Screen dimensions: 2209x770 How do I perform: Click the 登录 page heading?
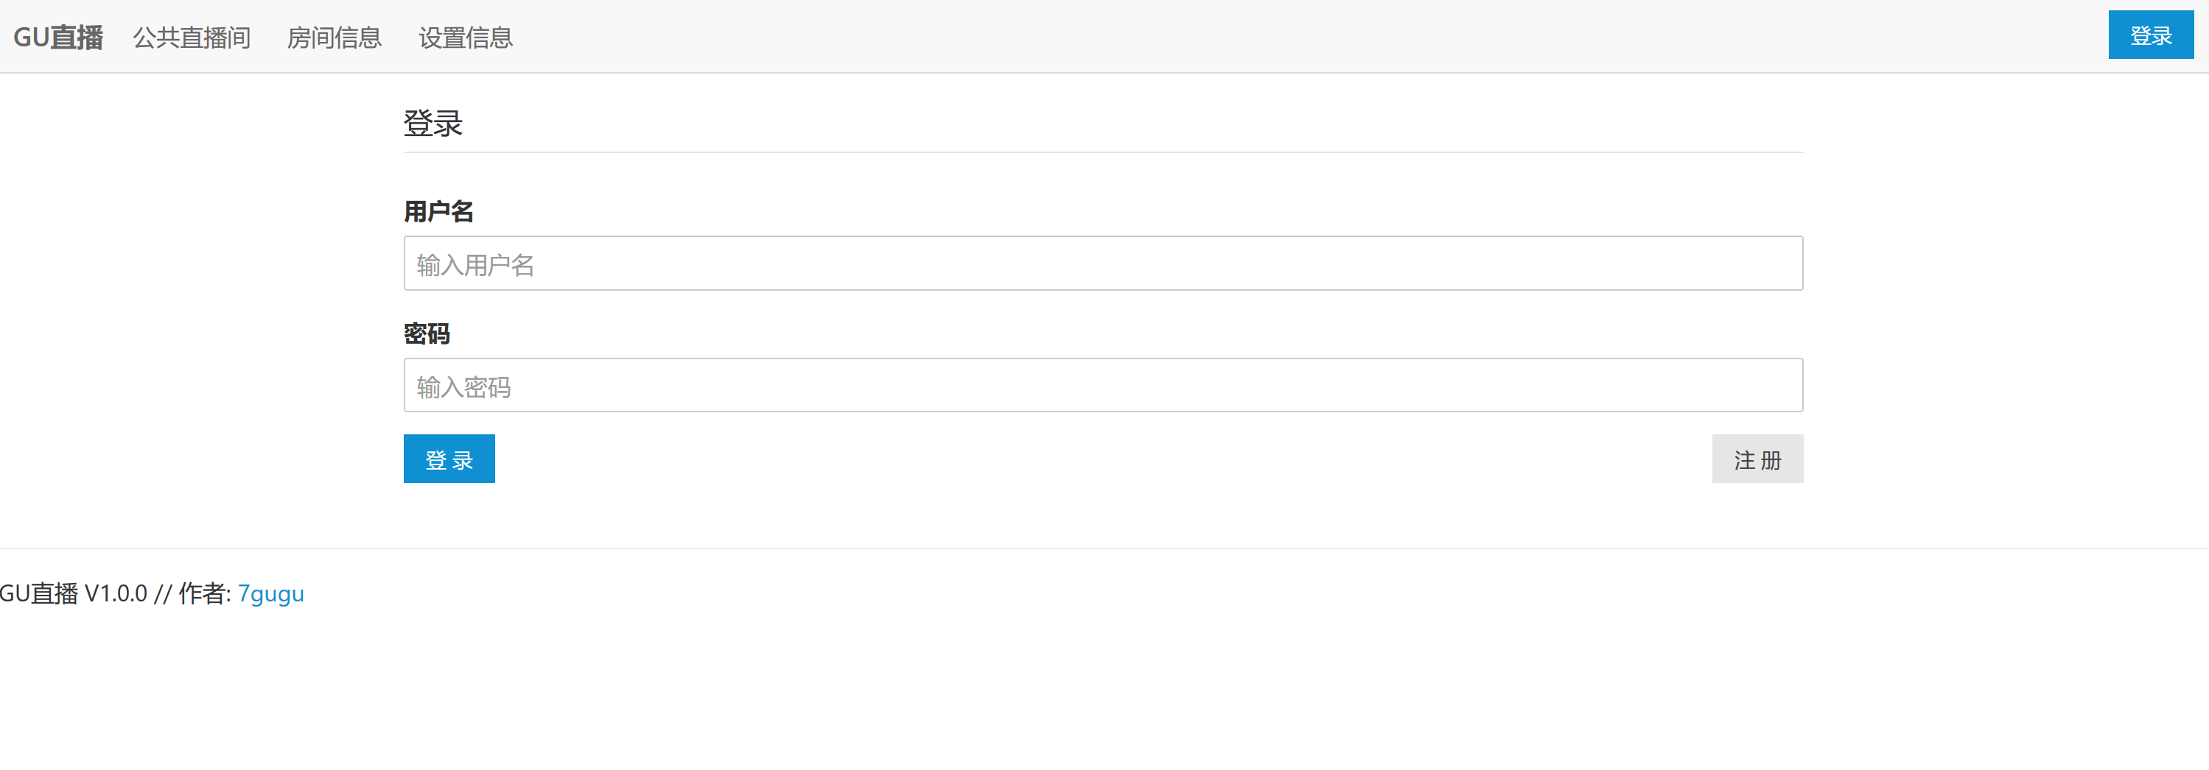[x=433, y=124]
